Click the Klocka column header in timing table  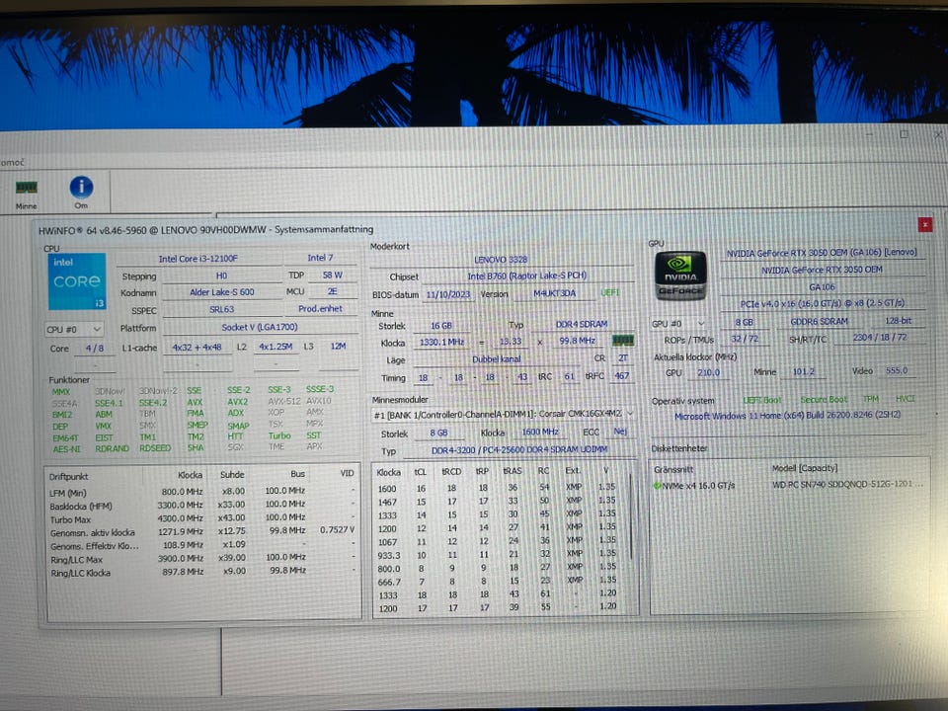pyautogui.click(x=388, y=472)
